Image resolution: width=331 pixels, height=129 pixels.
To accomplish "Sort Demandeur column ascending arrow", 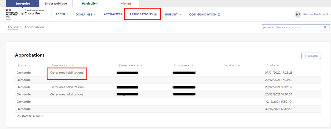I will tap(141, 65).
